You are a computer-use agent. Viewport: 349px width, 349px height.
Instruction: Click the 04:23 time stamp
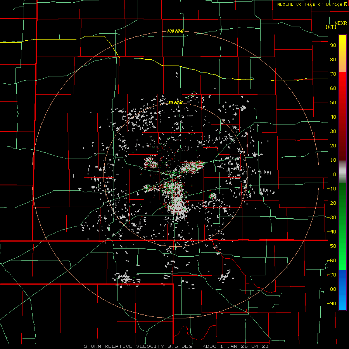(260, 346)
